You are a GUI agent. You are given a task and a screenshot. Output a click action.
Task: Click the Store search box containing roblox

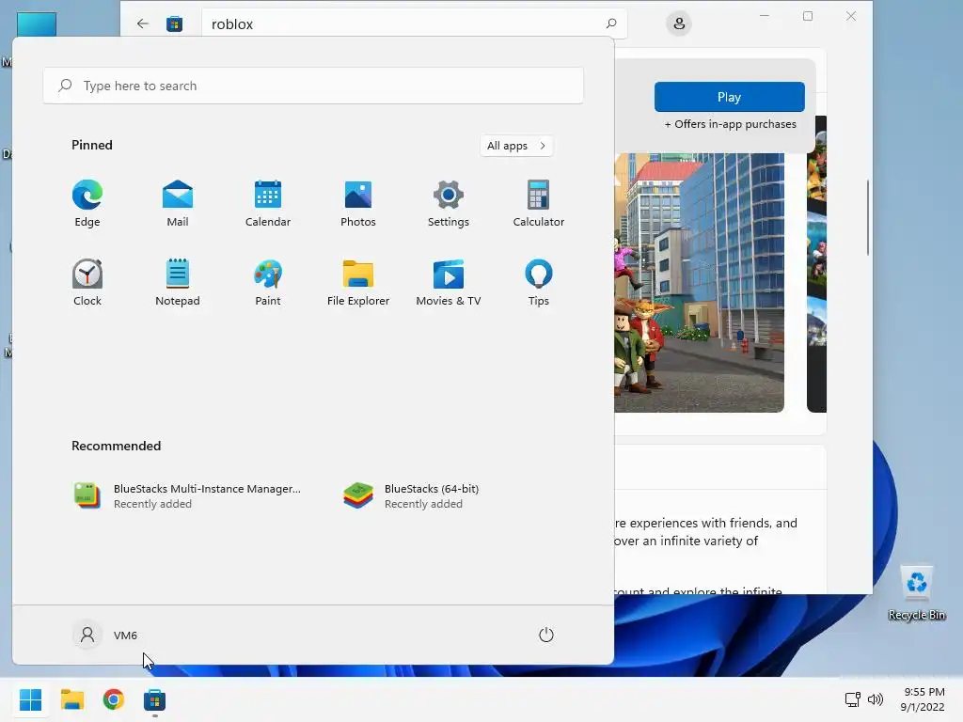click(x=415, y=24)
